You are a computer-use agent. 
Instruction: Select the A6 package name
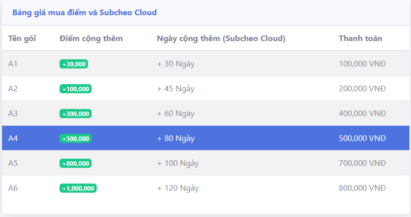click(x=13, y=188)
